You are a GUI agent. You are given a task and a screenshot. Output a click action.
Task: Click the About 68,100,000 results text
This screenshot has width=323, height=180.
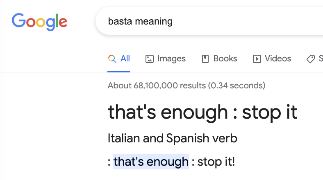(x=187, y=85)
